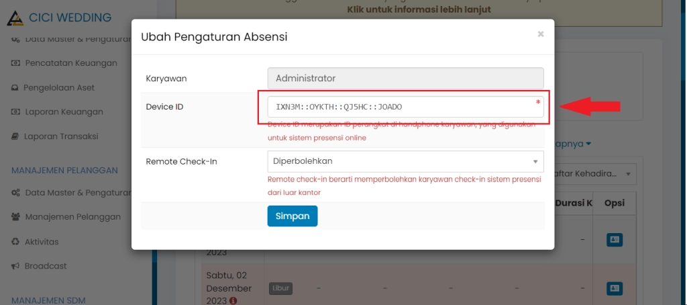Screen dimensions: 687x305
Task: Click the Laporan Transaksi book icon
Action: [x=15, y=136]
